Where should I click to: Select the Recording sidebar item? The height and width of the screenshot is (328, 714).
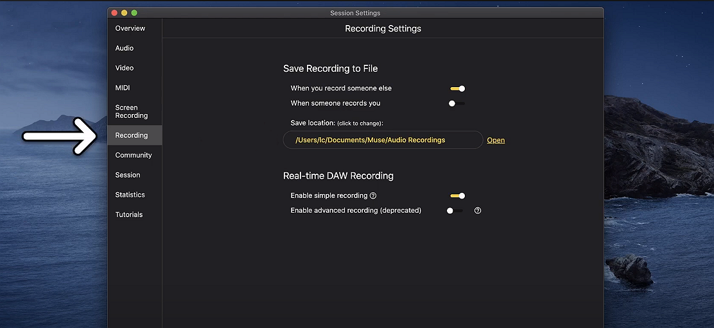pos(135,135)
